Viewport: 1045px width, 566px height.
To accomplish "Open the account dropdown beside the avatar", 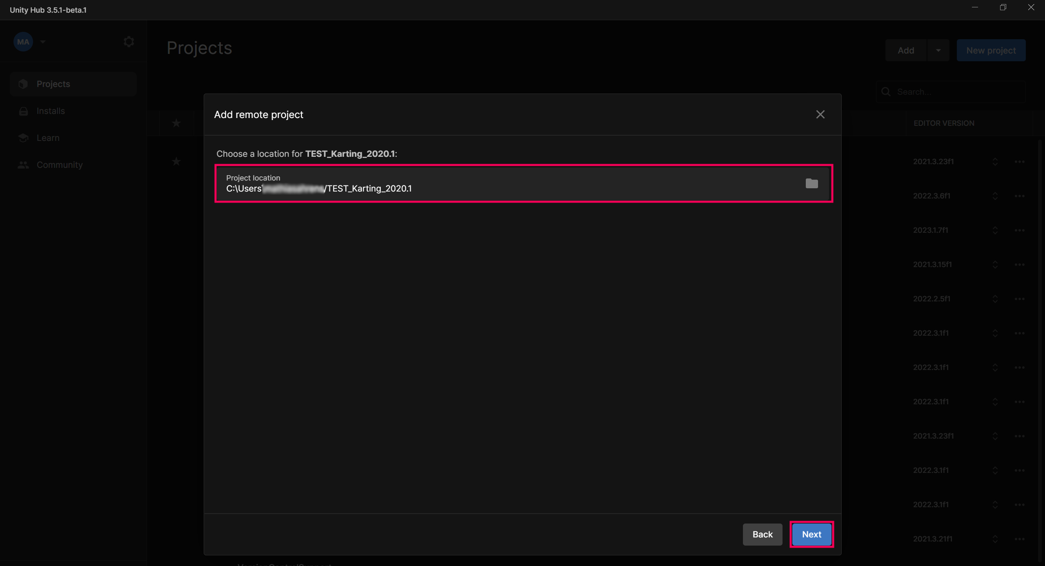I will click(x=43, y=41).
